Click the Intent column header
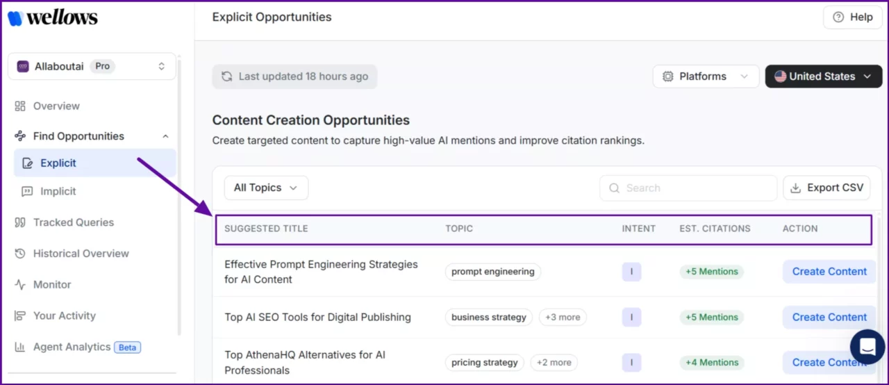Image resolution: width=889 pixels, height=385 pixels. pyautogui.click(x=639, y=229)
